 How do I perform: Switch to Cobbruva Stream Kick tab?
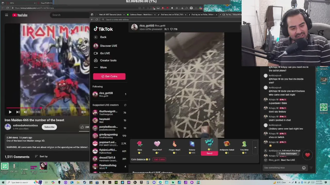141,15
